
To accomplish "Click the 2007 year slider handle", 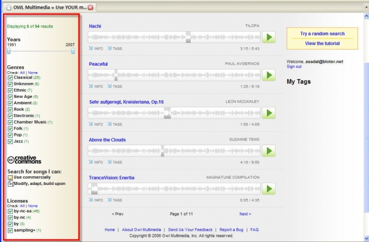I will click(x=73, y=51).
